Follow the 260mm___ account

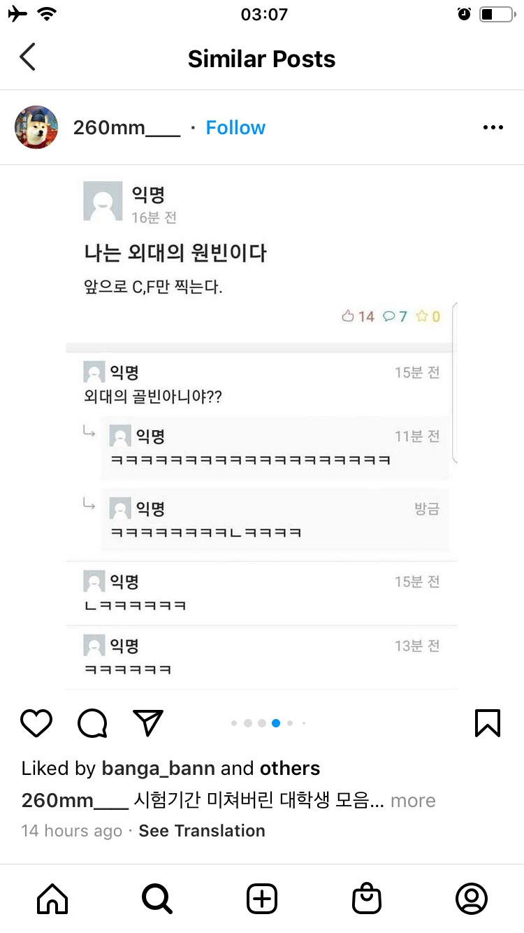pyautogui.click(x=235, y=127)
